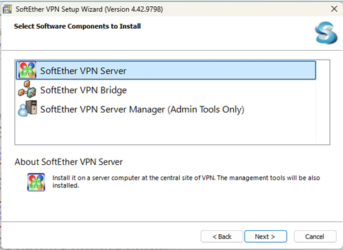This screenshot has height=250, width=343.
Task: Click the VPN Server icon beside the description
Action: pos(36,182)
